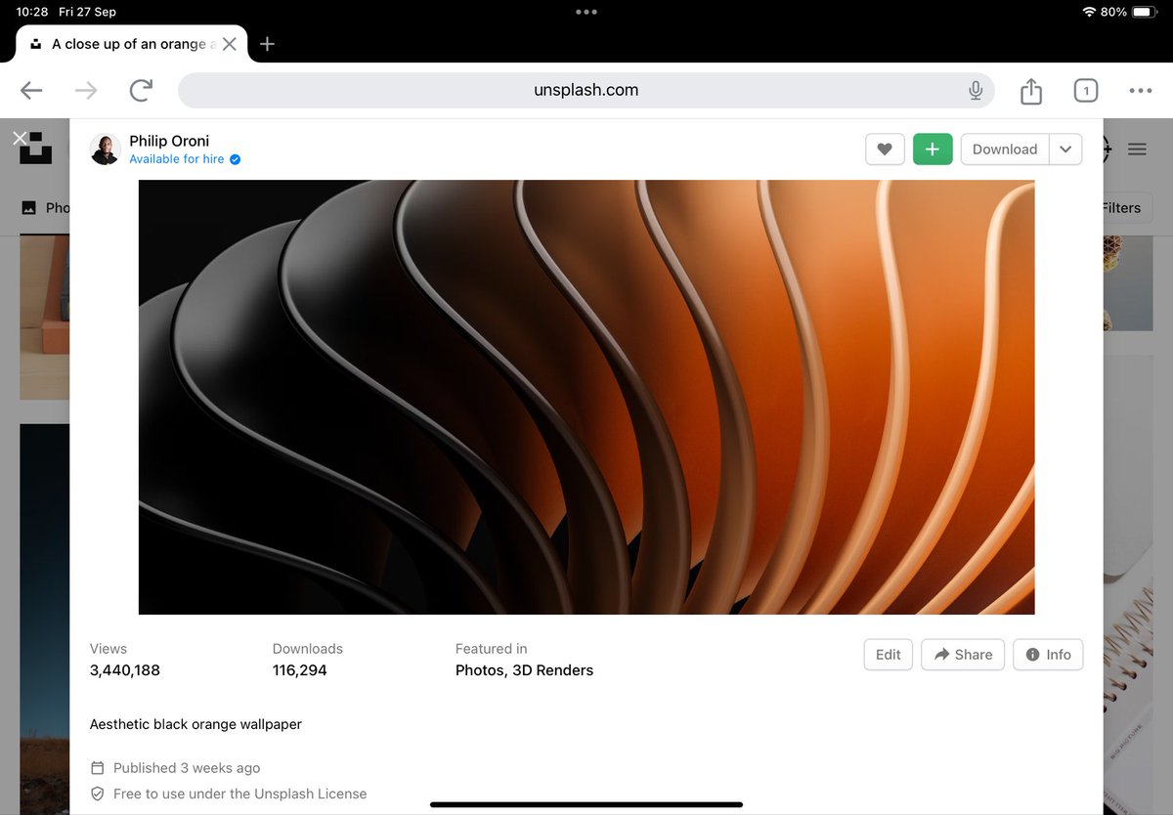Viewport: 1173px width, 815px height.
Task: Click the unsplash.com address bar
Action: pyautogui.click(x=586, y=90)
